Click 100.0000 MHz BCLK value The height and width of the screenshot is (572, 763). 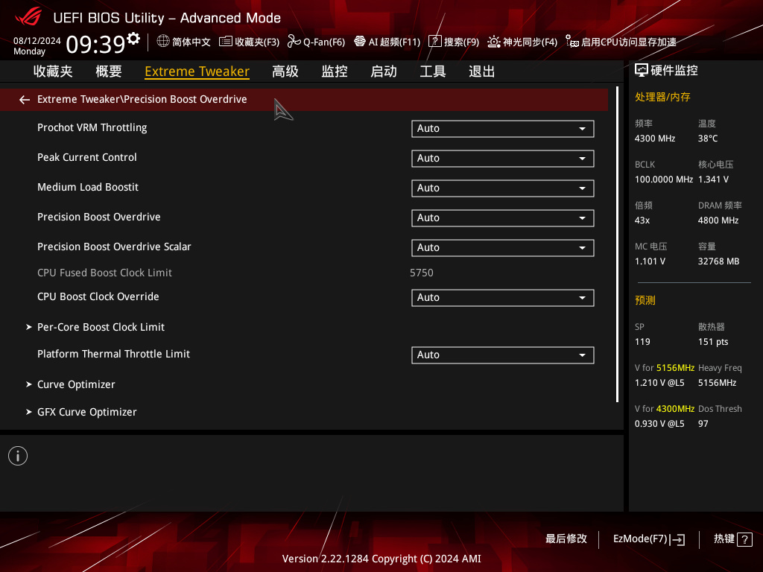[664, 179]
